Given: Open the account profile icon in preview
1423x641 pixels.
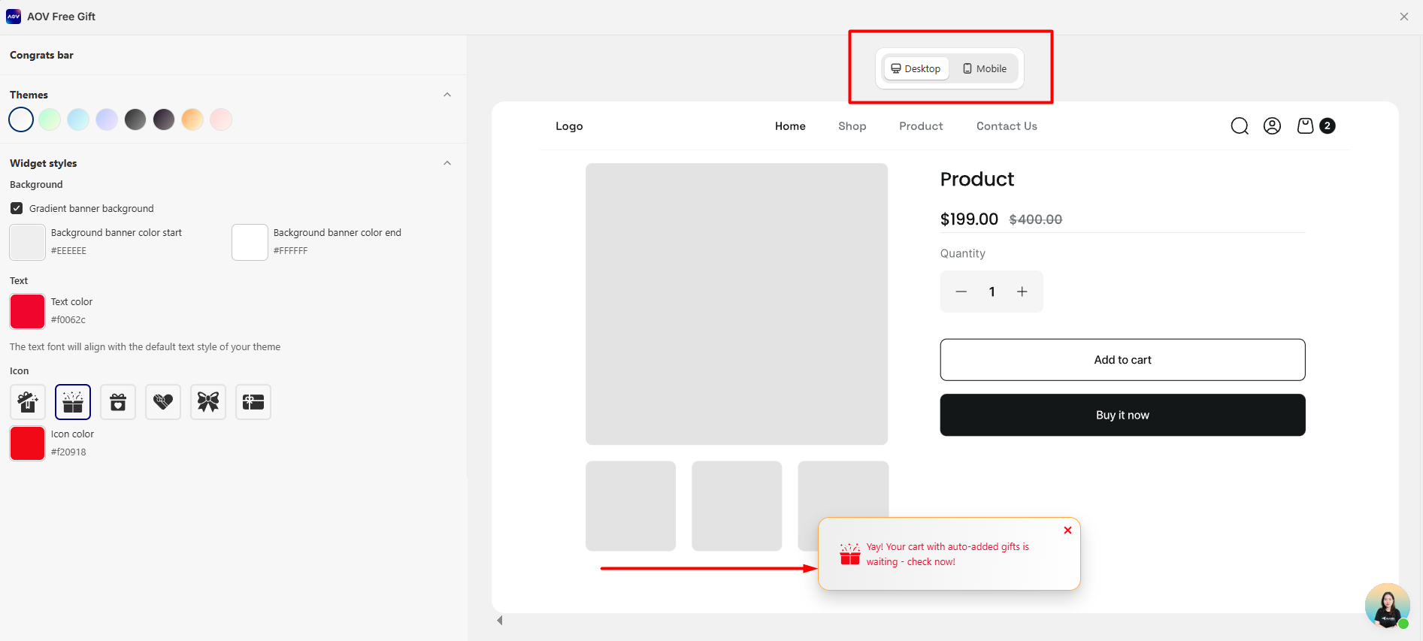Looking at the screenshot, I should 1272,126.
